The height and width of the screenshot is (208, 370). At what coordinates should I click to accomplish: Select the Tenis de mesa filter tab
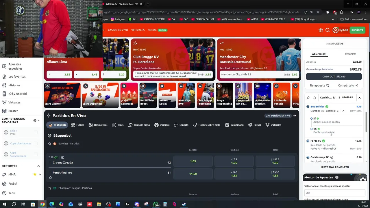[x=139, y=125]
